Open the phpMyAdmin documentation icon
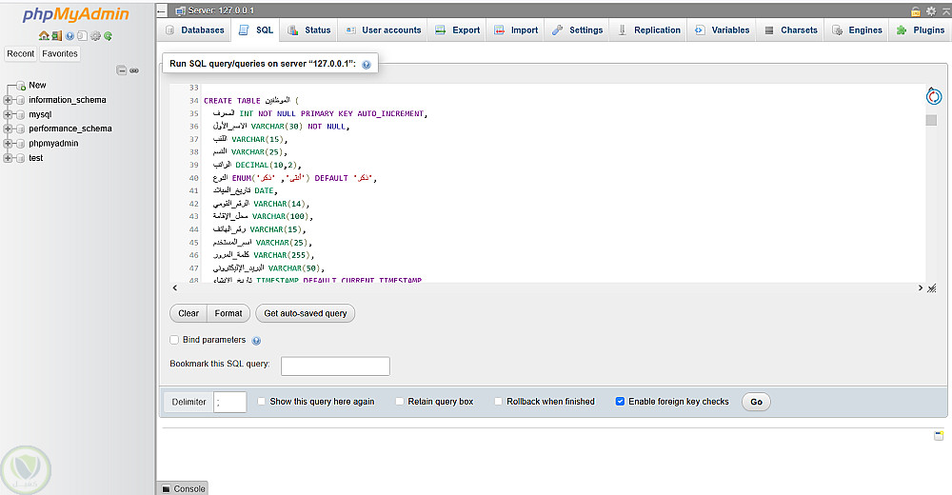 (x=69, y=36)
